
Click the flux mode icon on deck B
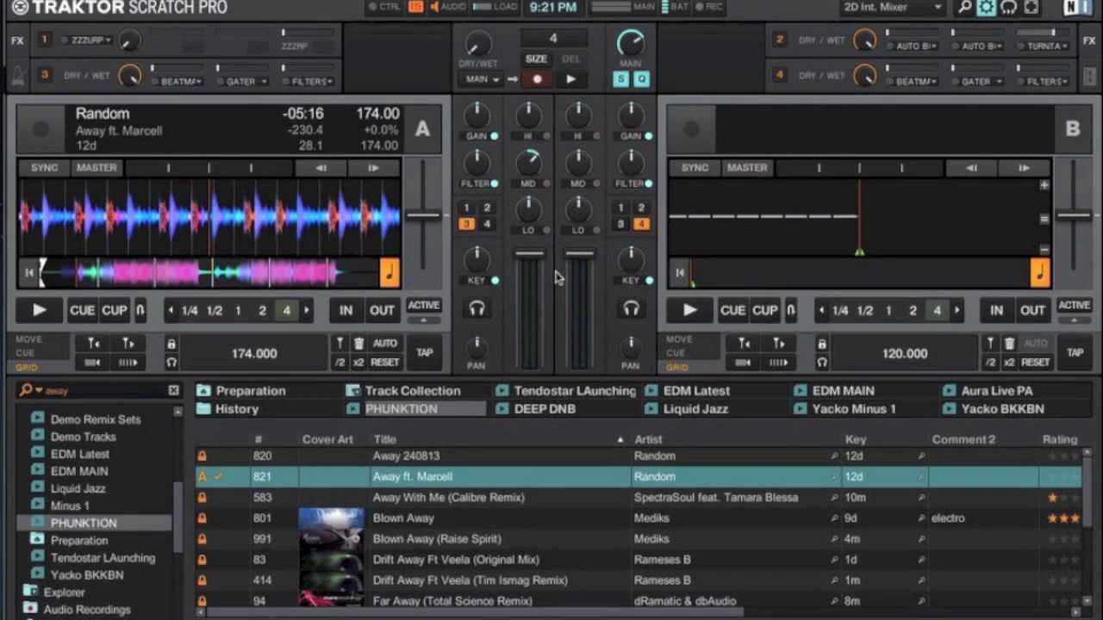(791, 310)
